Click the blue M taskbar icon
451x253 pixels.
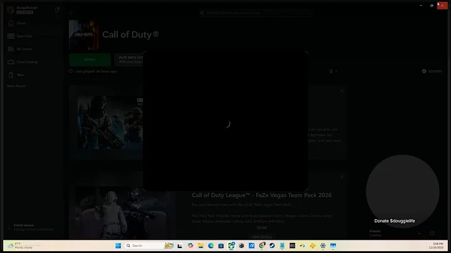tap(252, 245)
